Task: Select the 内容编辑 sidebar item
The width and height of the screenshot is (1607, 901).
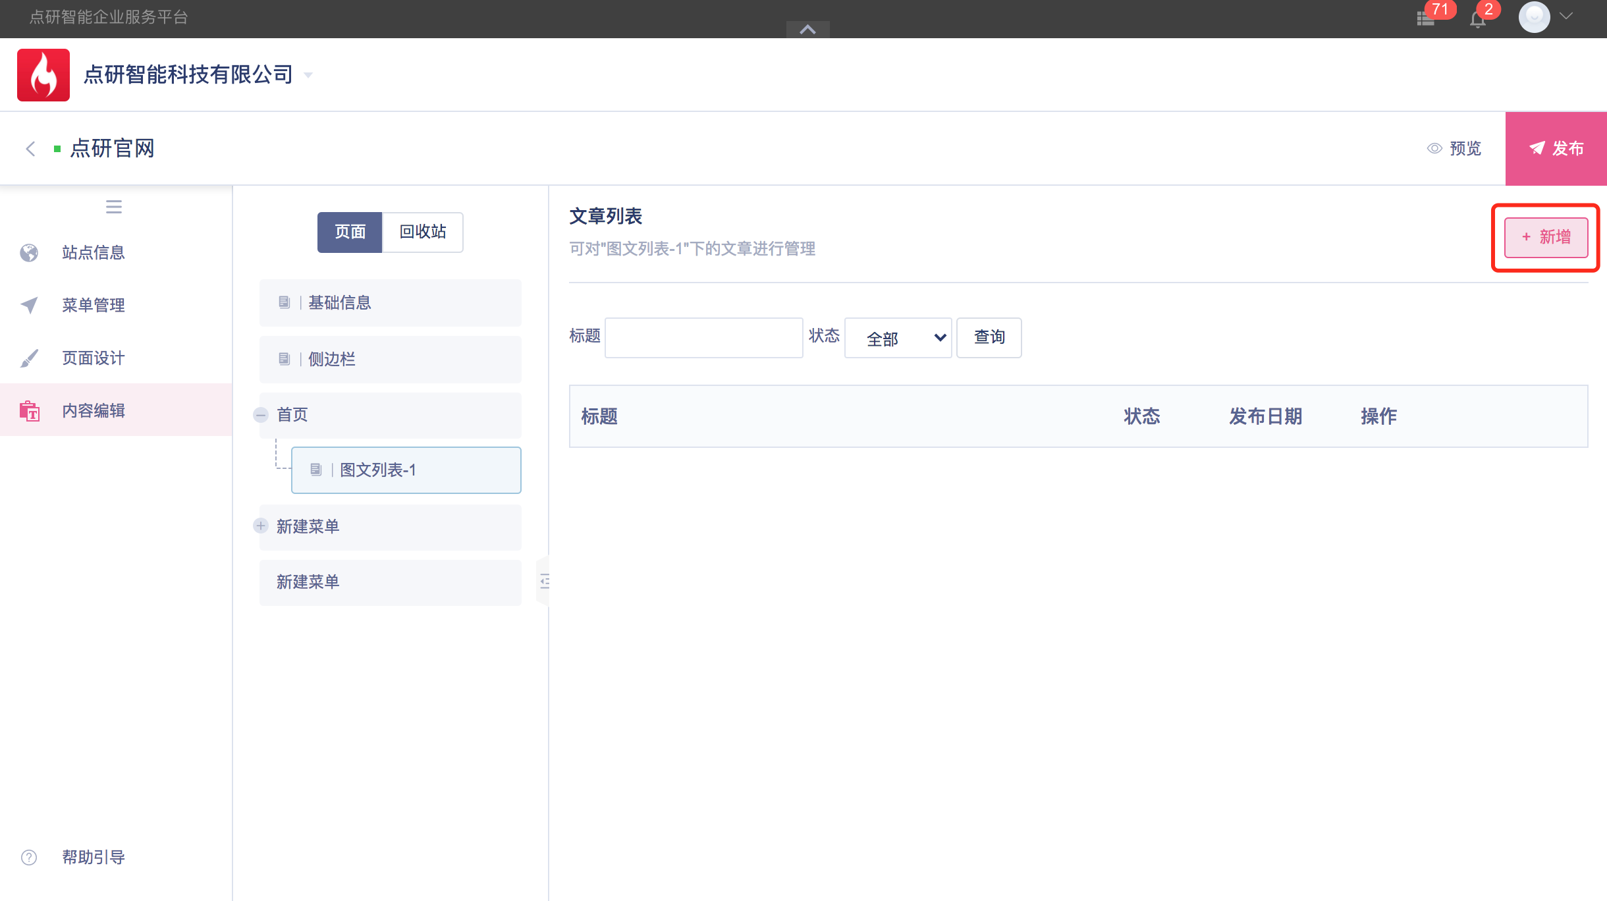Action: 116,410
